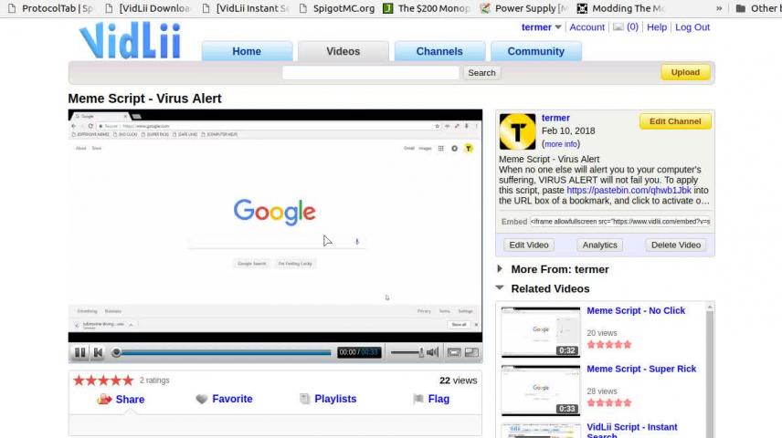782x438 pixels.
Task: Select the Embed code text field
Action: coord(620,221)
